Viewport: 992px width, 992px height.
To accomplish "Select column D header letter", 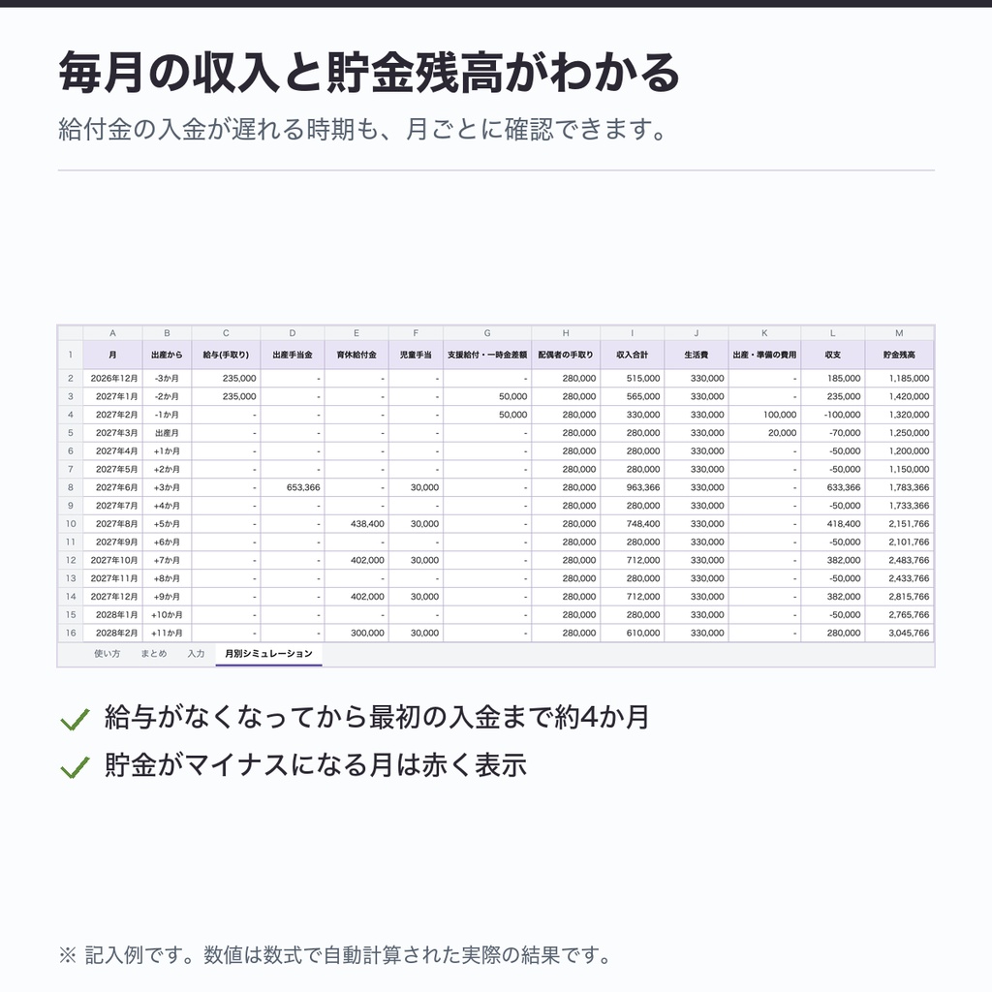I will 293,333.
